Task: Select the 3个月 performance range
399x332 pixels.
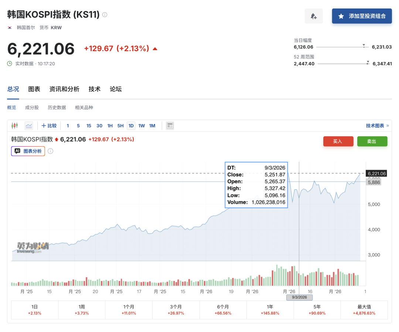Action: (x=176, y=310)
